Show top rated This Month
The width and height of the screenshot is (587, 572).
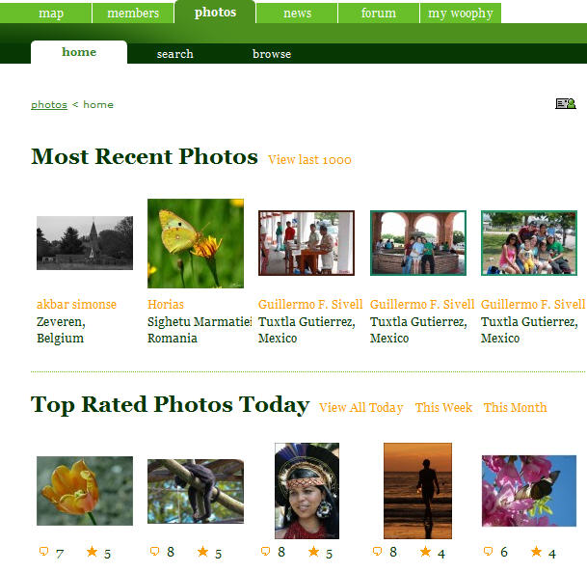(515, 408)
